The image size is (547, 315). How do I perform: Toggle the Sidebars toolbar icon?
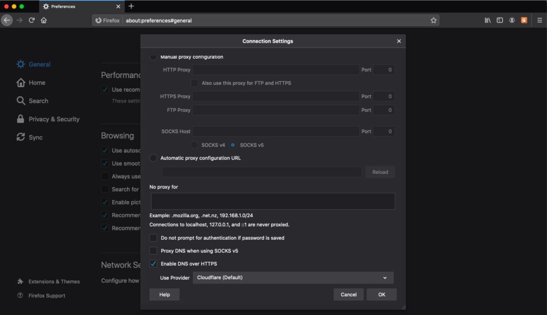[x=499, y=20]
